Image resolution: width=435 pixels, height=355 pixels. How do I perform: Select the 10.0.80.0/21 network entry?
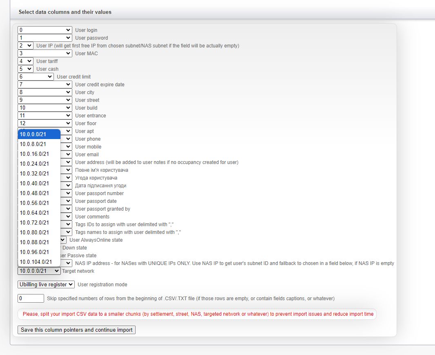coord(39,232)
